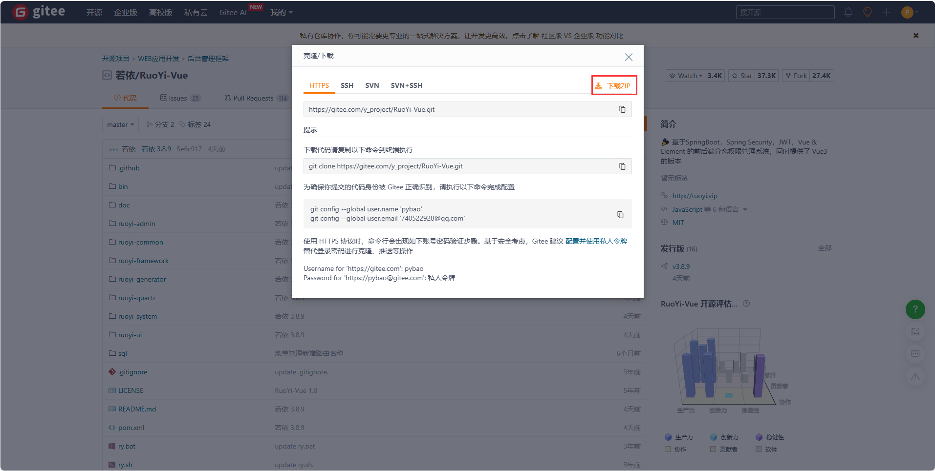
Task: Open the 标签 24 tags link
Action: tap(195, 124)
